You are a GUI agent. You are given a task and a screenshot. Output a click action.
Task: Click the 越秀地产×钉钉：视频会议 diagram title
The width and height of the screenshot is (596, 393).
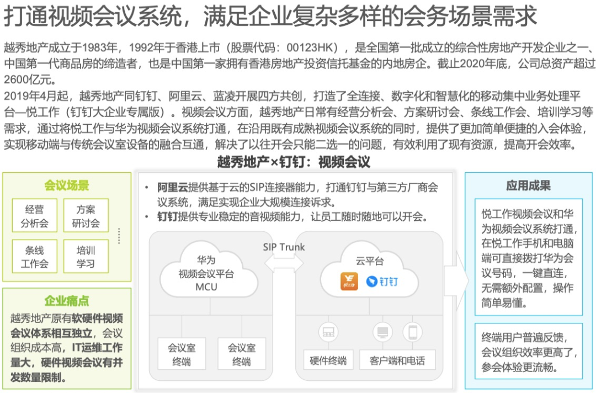[294, 162]
